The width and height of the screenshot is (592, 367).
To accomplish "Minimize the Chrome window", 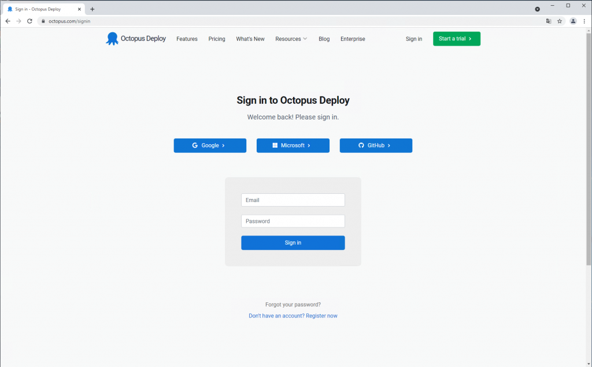I will tap(552, 6).
